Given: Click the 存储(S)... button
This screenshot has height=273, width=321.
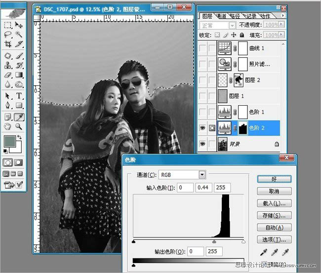Looking at the screenshot, I should 274,215.
